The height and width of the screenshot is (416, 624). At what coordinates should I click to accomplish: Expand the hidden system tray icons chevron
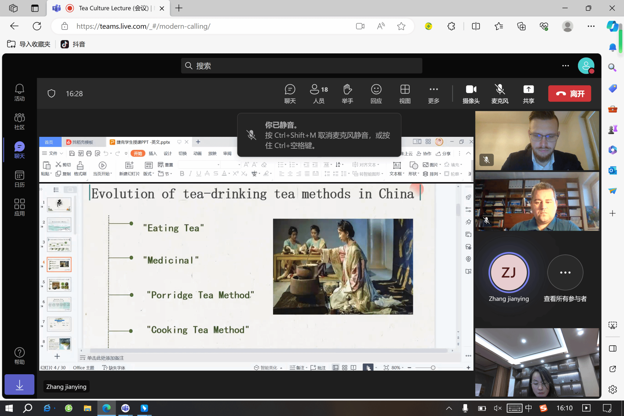click(449, 408)
